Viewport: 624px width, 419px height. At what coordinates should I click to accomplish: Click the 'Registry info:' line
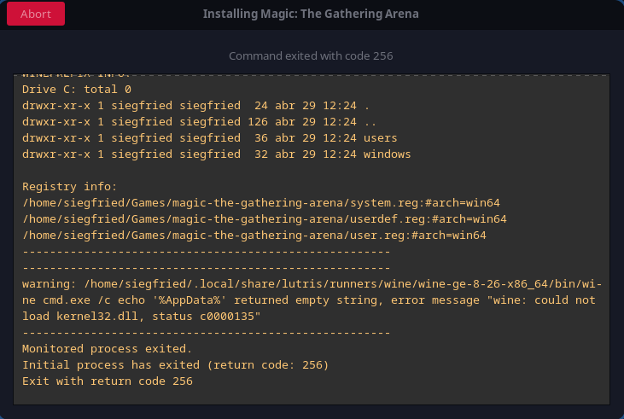[x=70, y=187]
